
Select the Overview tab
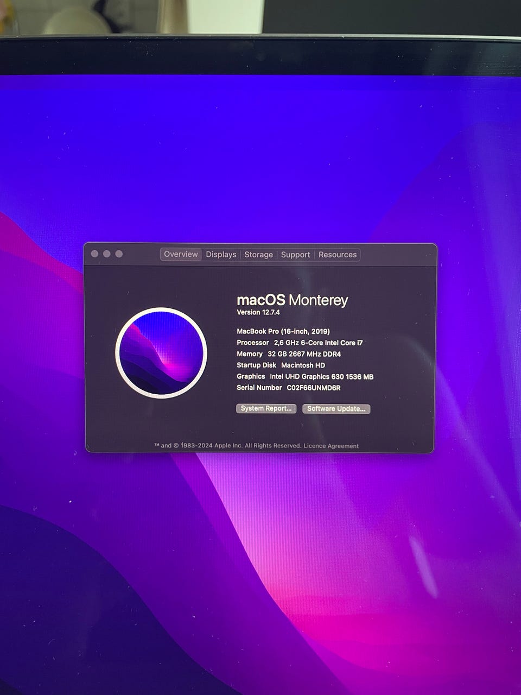(x=181, y=254)
